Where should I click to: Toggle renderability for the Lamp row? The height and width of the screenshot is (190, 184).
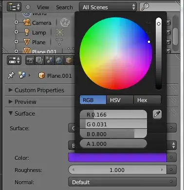[168, 33]
